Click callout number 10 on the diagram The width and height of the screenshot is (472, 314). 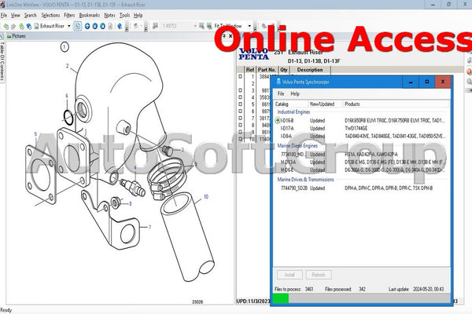pyautogui.click(x=206, y=197)
